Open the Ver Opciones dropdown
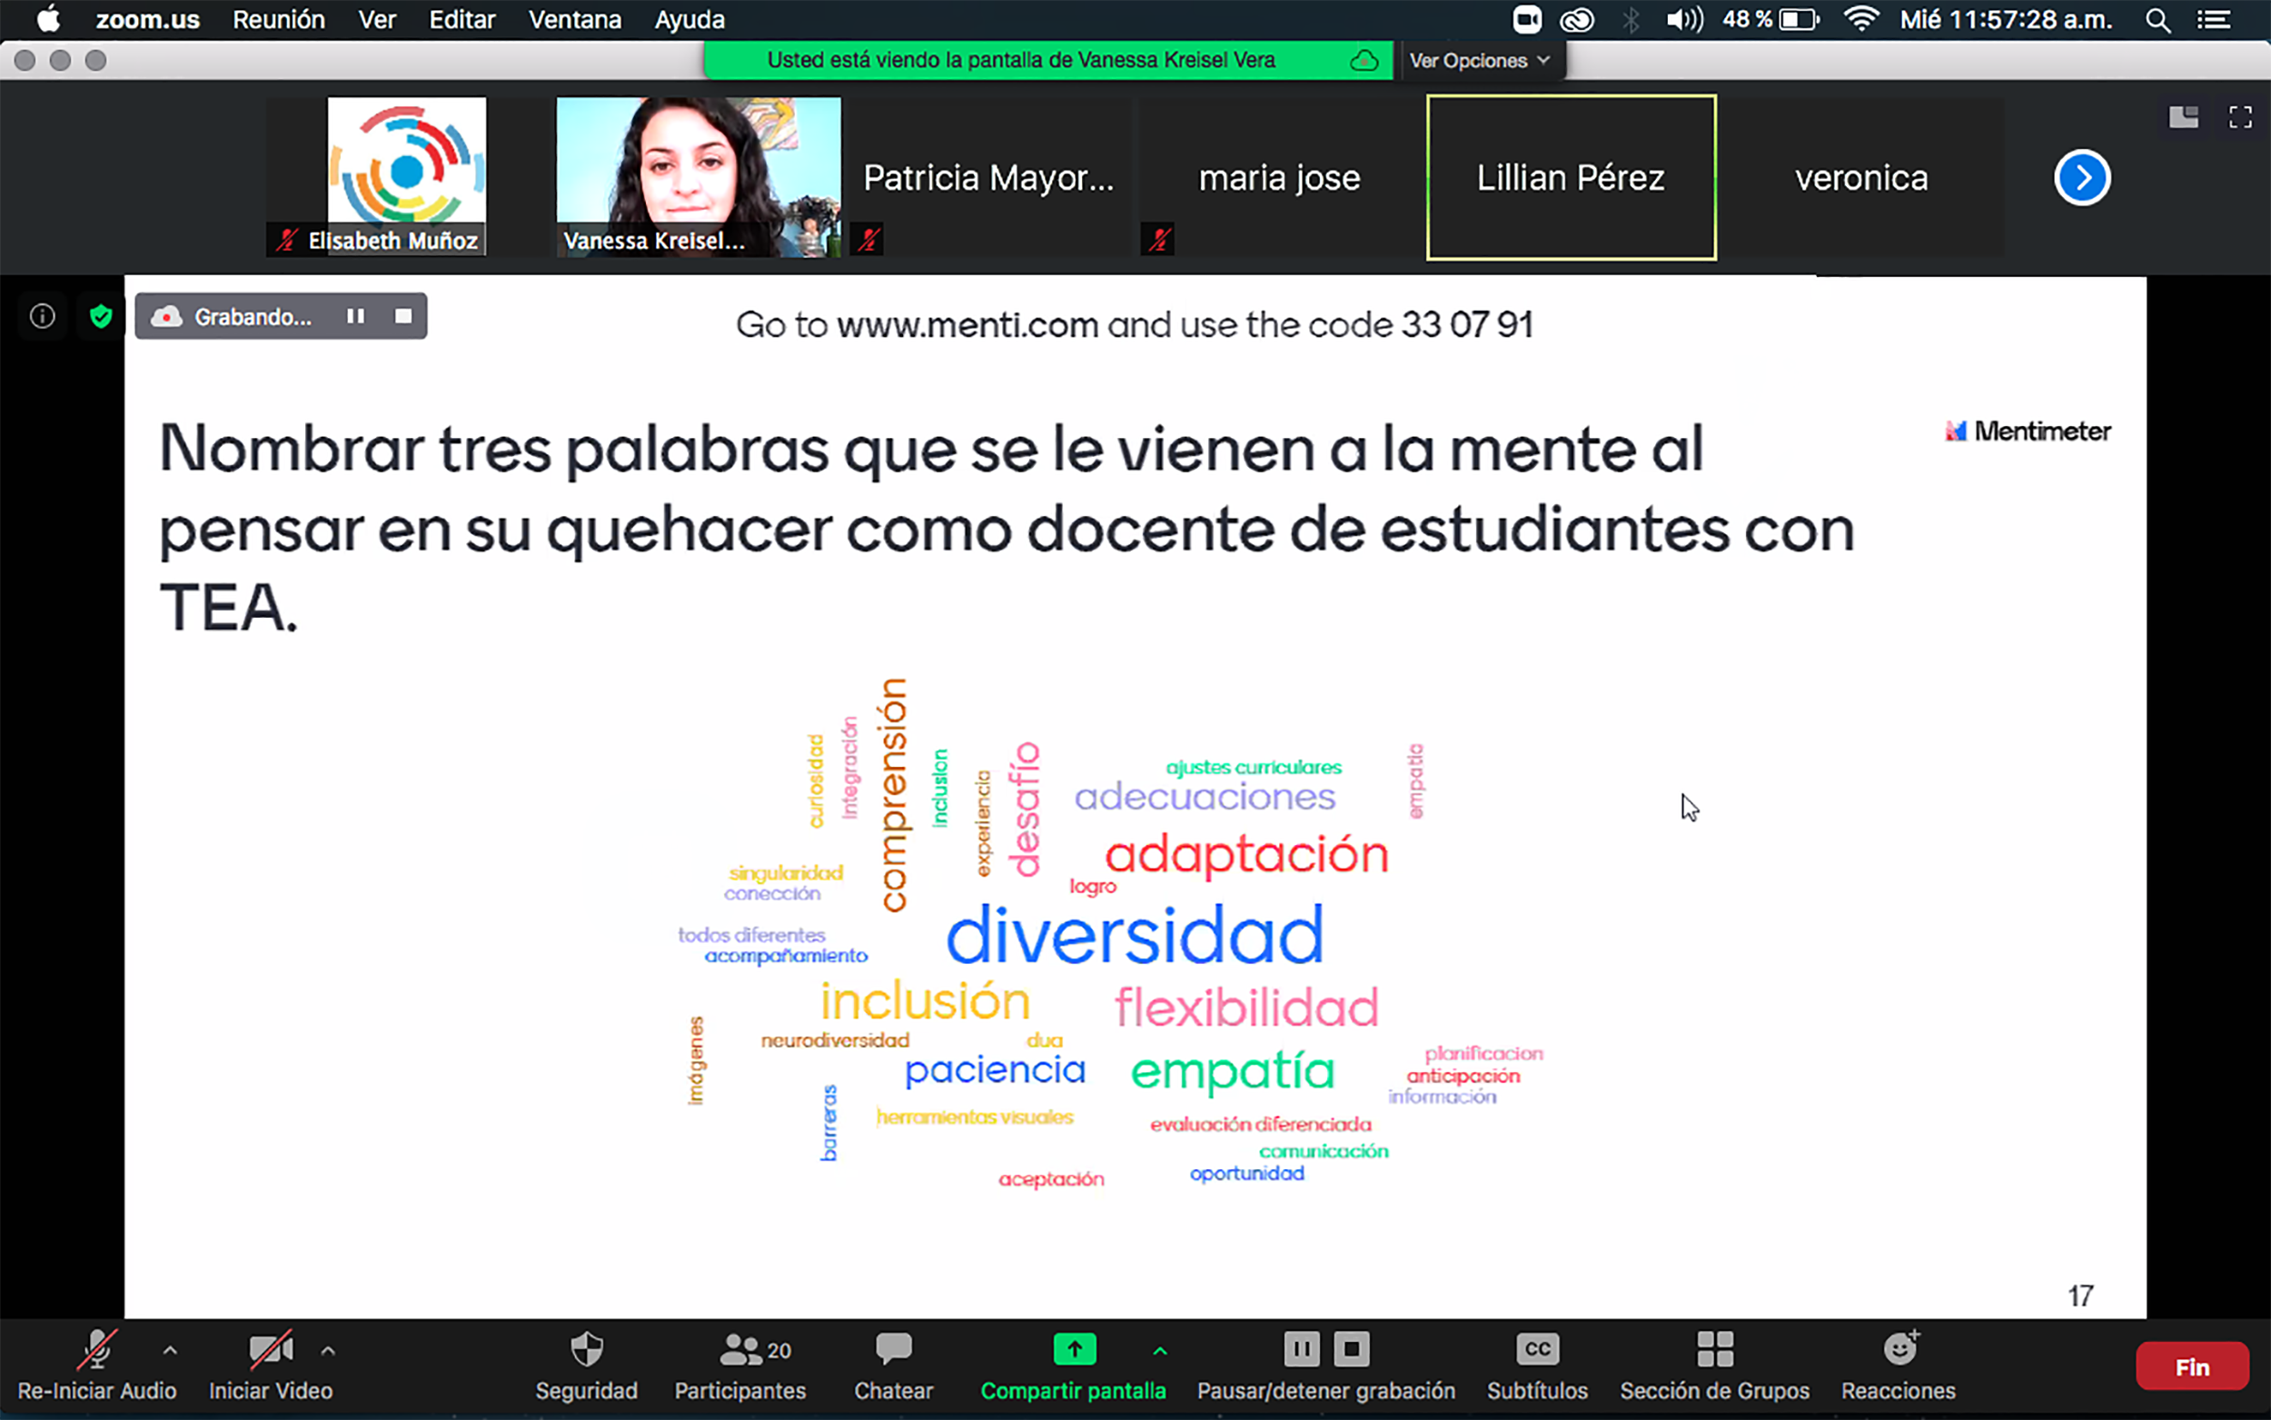 point(1480,61)
